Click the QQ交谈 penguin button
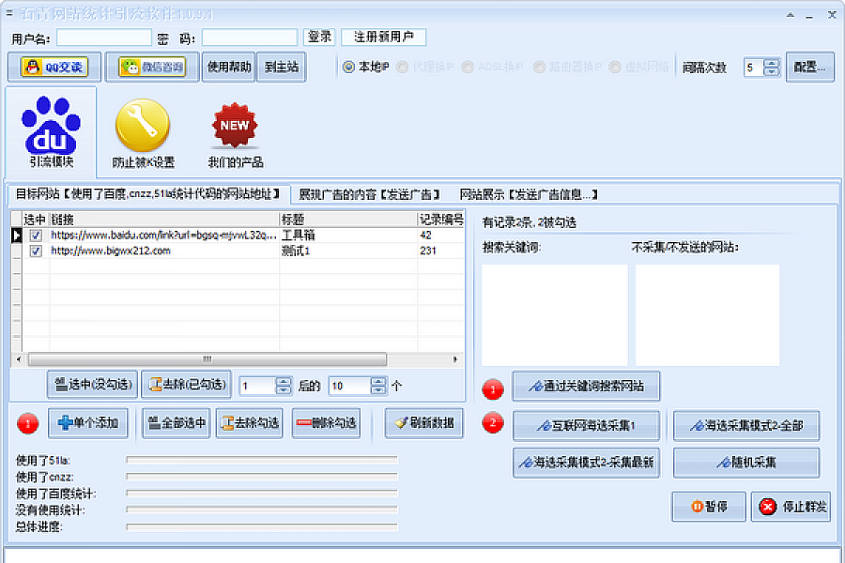 pos(54,68)
